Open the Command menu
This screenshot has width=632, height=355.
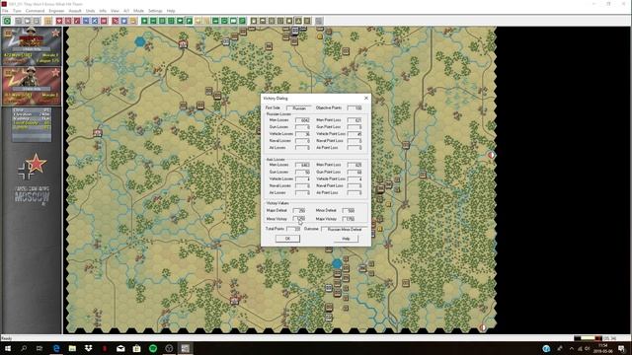[36, 11]
